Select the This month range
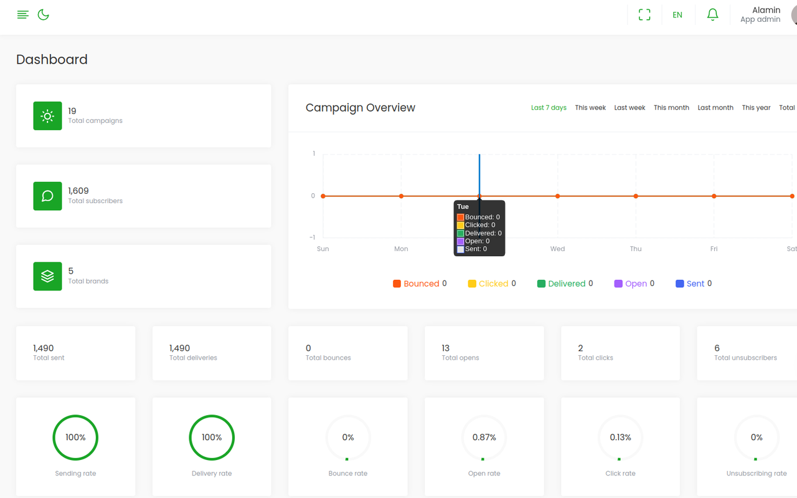797x498 pixels. point(671,108)
